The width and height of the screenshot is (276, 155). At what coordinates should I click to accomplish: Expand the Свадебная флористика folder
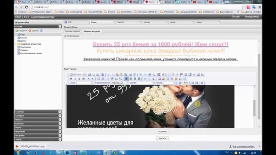point(16,44)
